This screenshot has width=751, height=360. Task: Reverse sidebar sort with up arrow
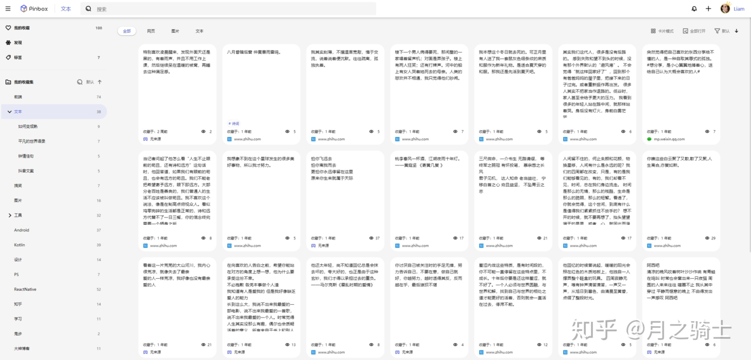coord(99,82)
